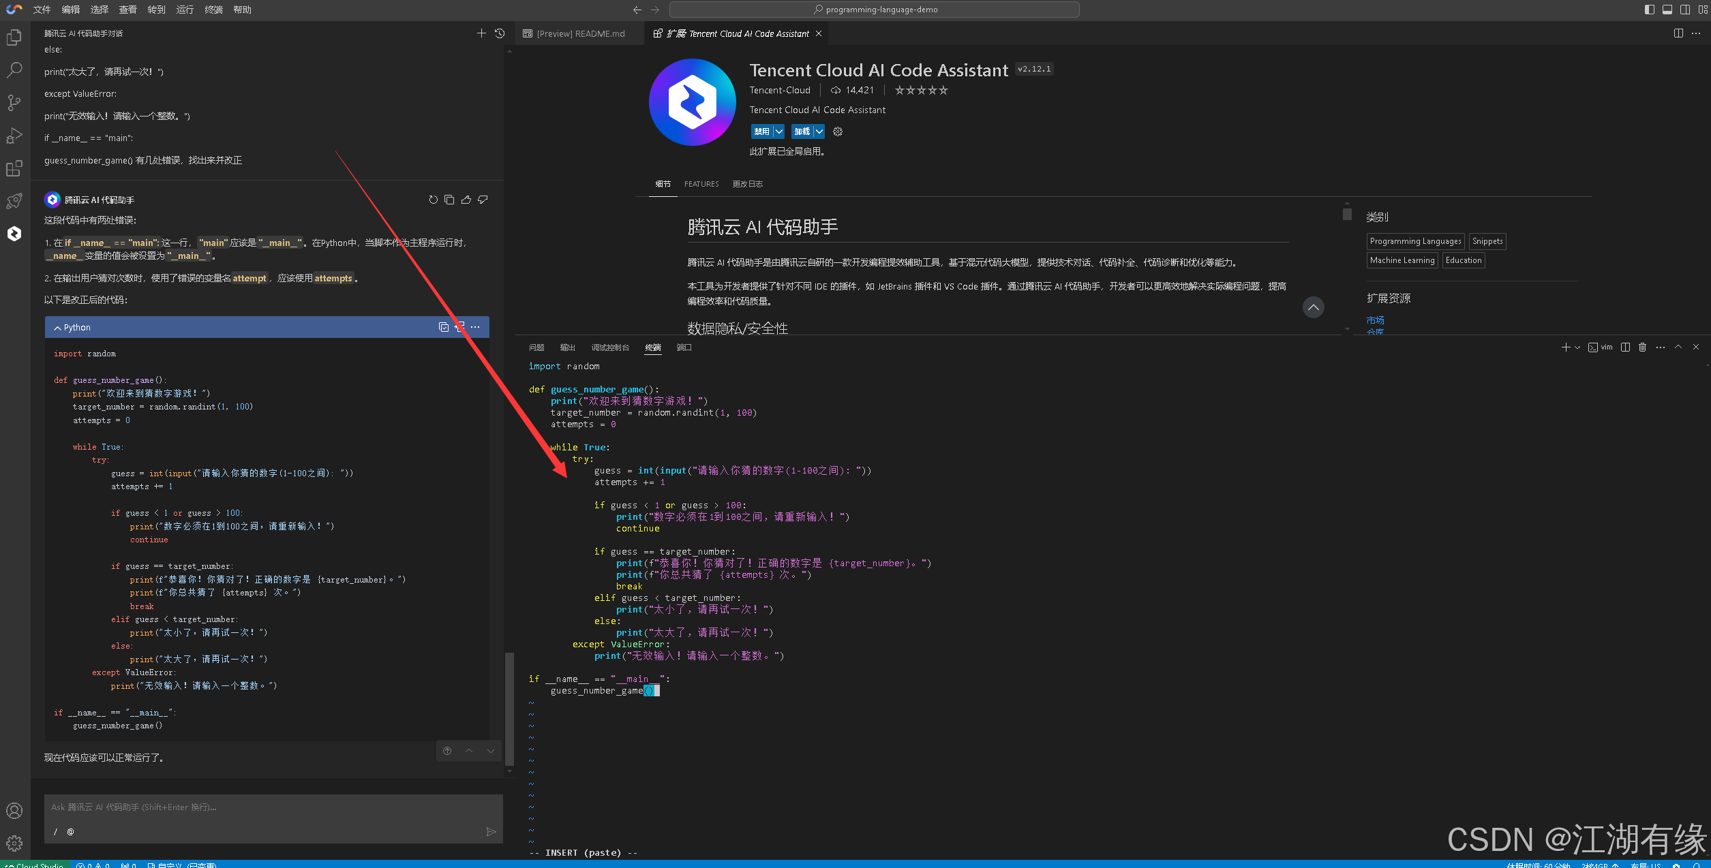Customize layout from title bar
The width and height of the screenshot is (1711, 868).
1703,10
